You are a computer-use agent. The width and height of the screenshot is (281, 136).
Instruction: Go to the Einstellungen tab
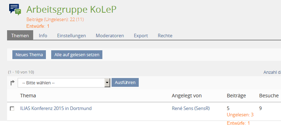point(72,35)
